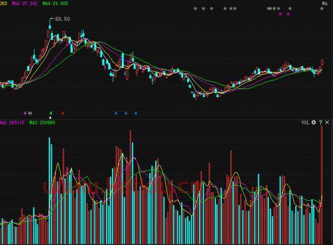Viewport: 333px width, 245px height.
Task: Click the middle blue event marker
Action: click(126, 114)
